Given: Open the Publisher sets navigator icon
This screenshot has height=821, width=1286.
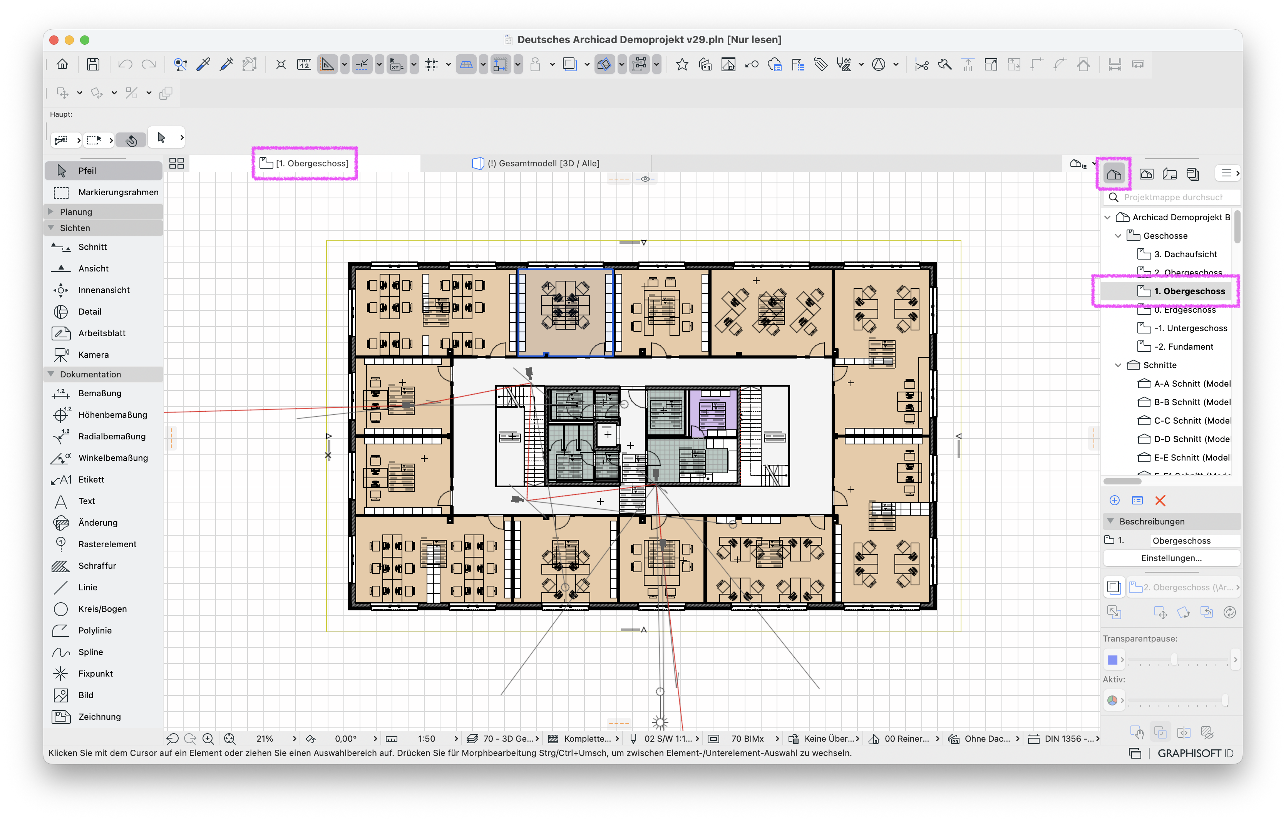Looking at the screenshot, I should point(1192,174).
